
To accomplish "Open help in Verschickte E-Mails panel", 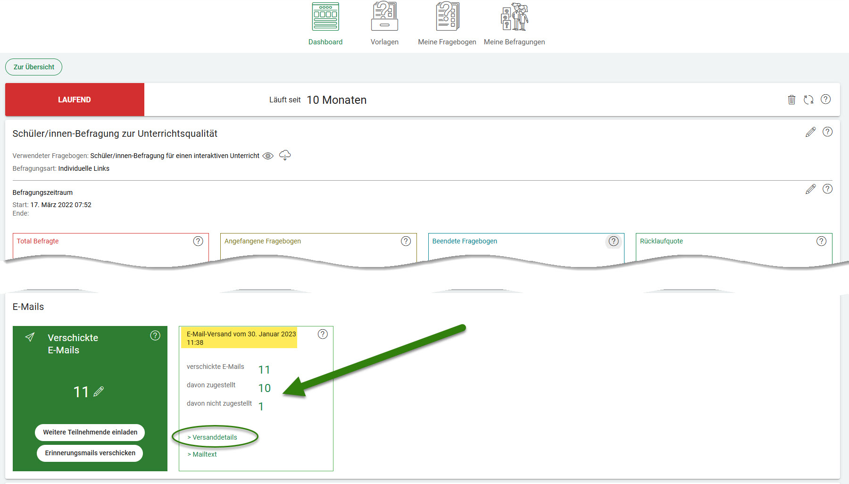I will [155, 335].
